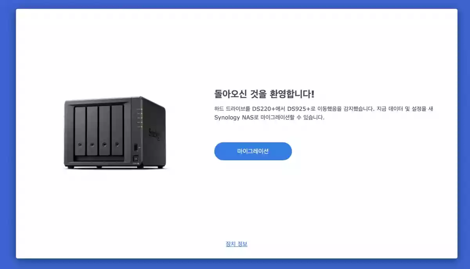
Task: Select the third drive bay on NAS image
Action: tap(105, 130)
